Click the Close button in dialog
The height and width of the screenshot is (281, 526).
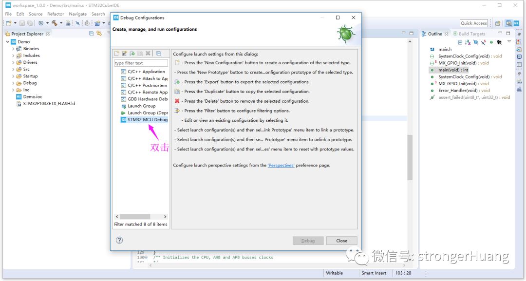(x=341, y=241)
